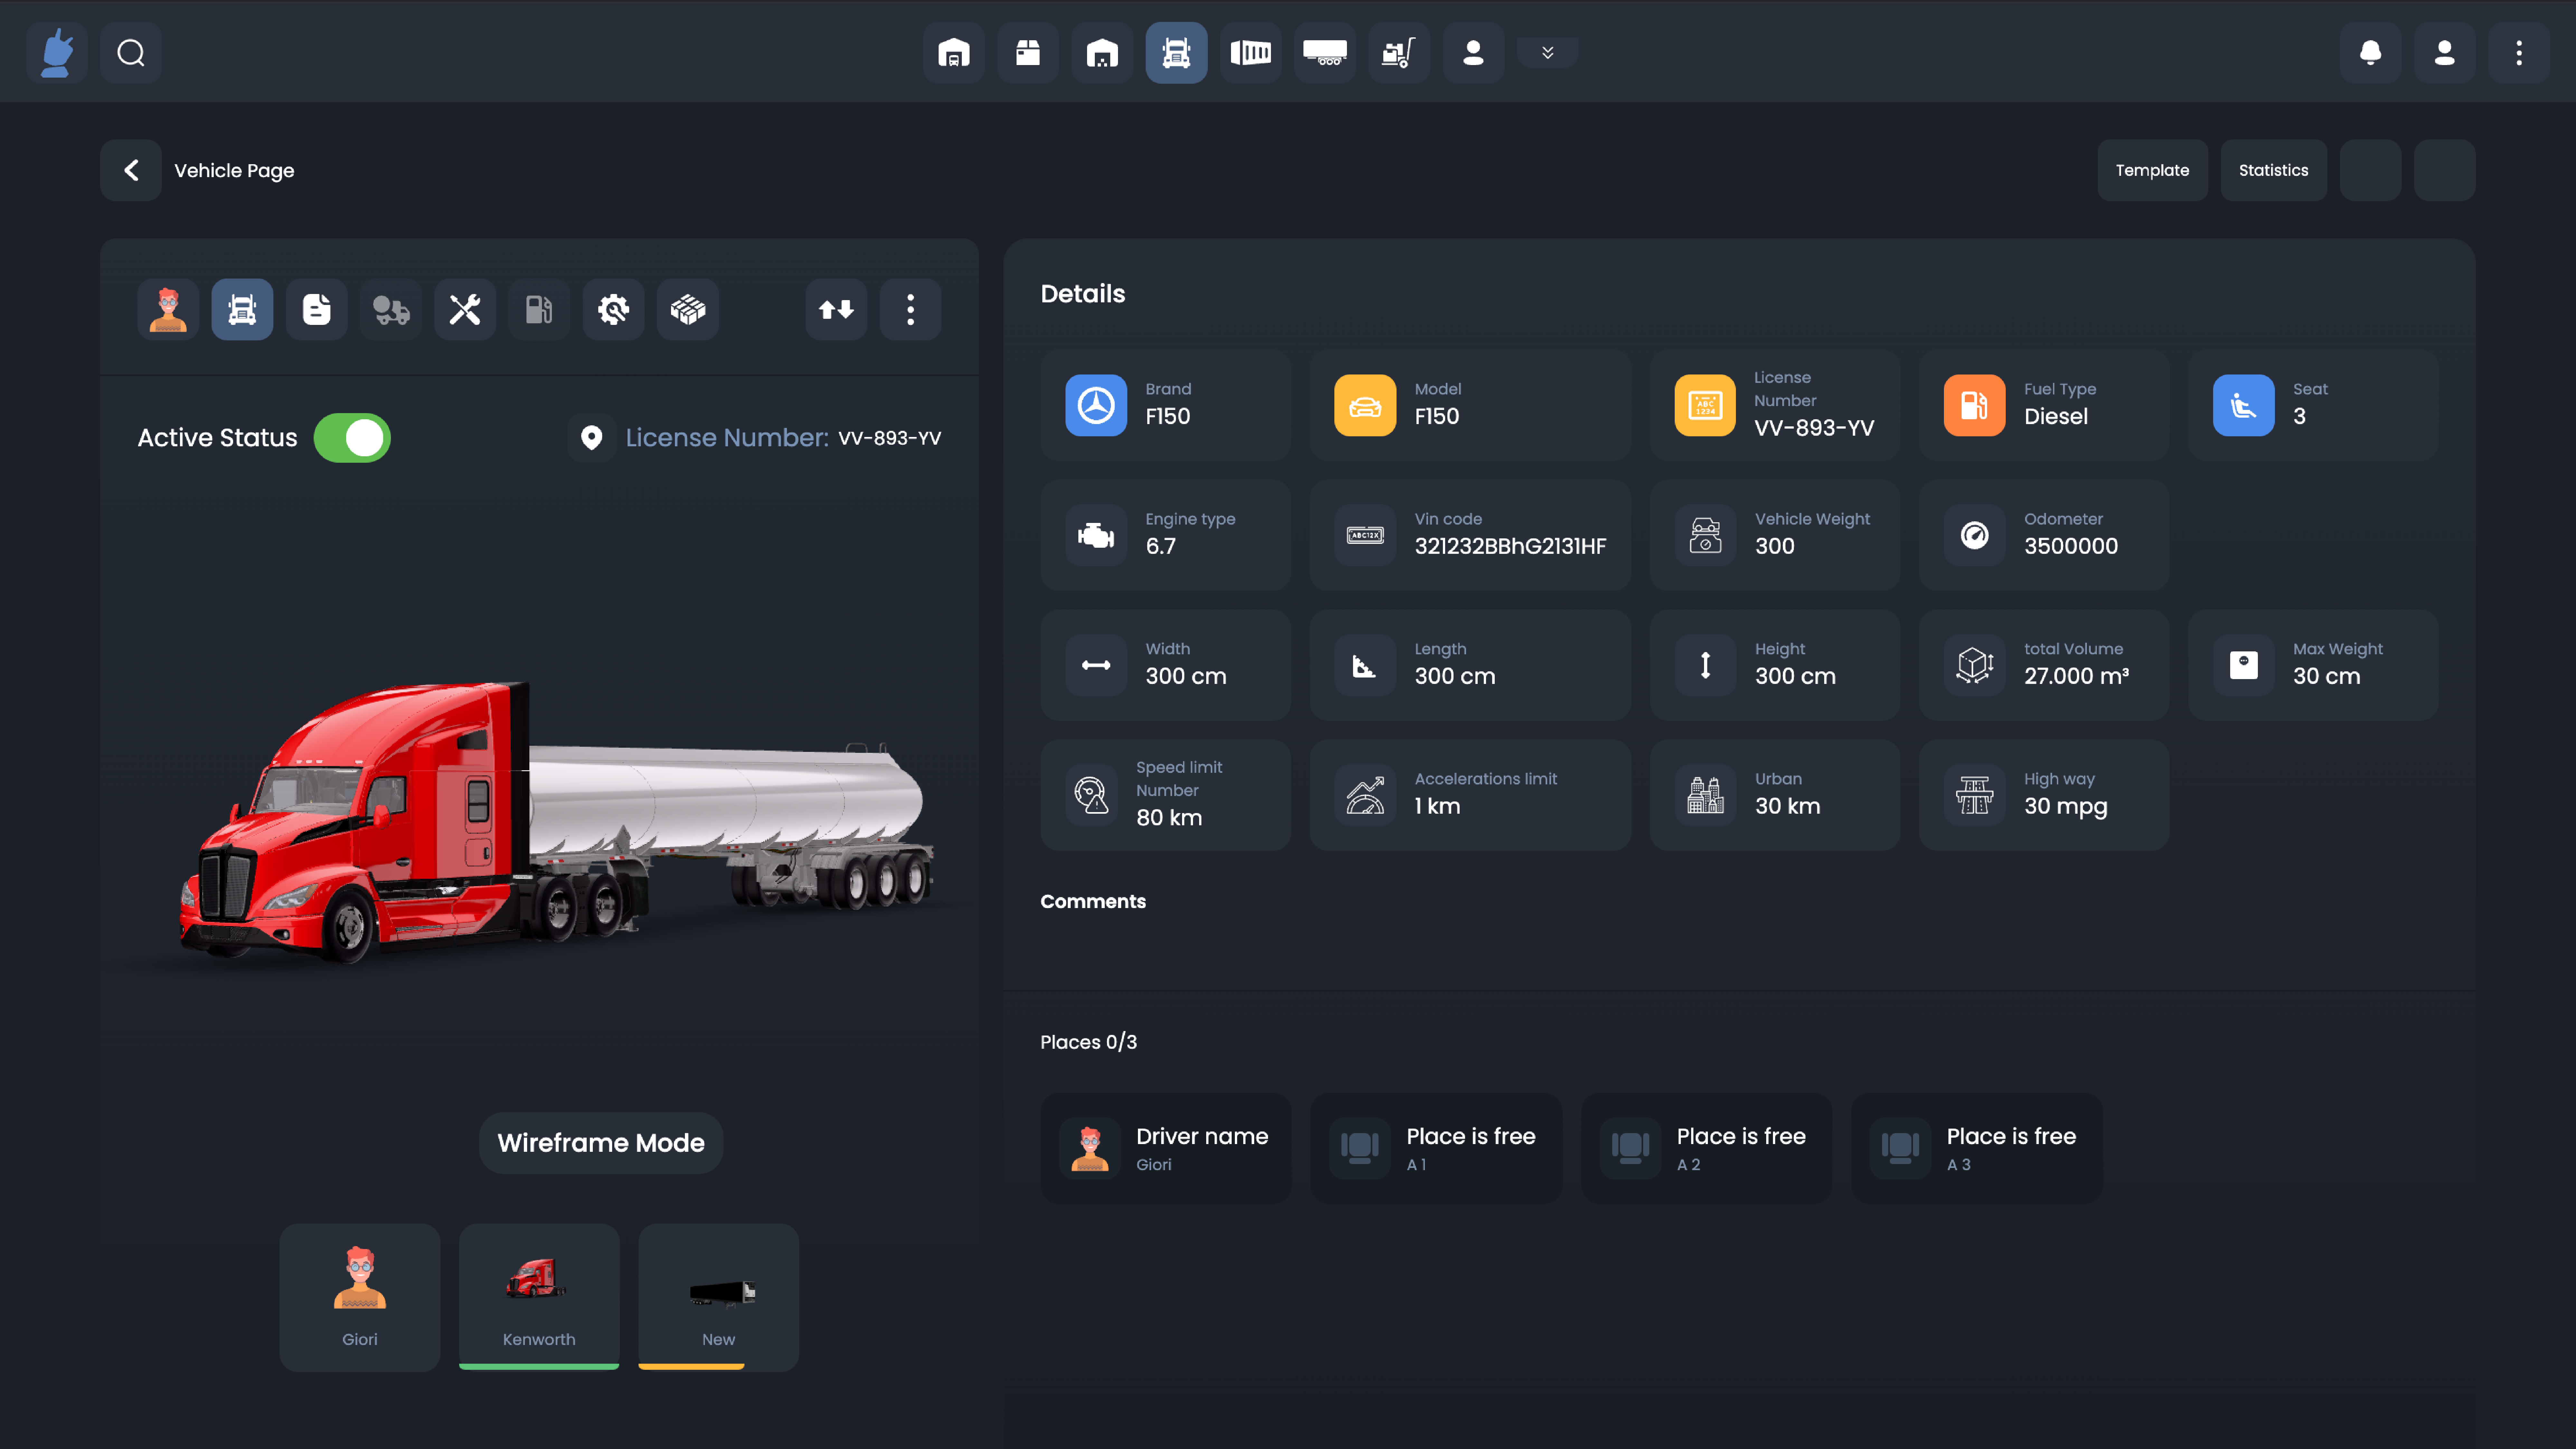
Task: Click the Vin code value 321232BBhG2131HF
Action: 1510,546
